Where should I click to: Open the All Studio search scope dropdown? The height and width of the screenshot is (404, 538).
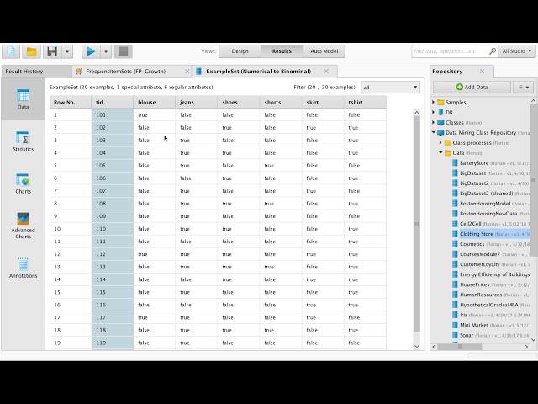coord(517,51)
